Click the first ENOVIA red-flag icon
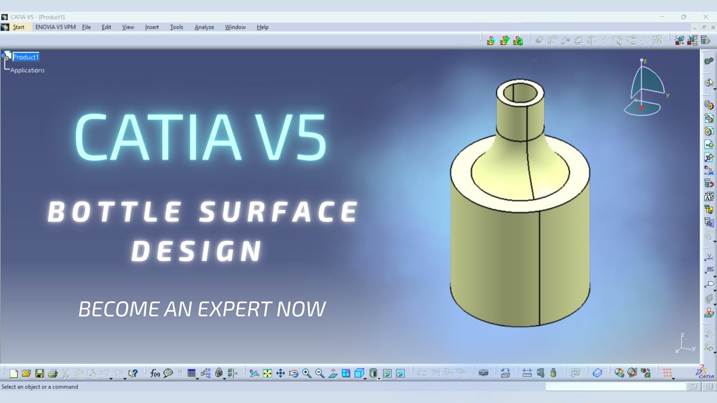This screenshot has width=717, height=403. 491,40
